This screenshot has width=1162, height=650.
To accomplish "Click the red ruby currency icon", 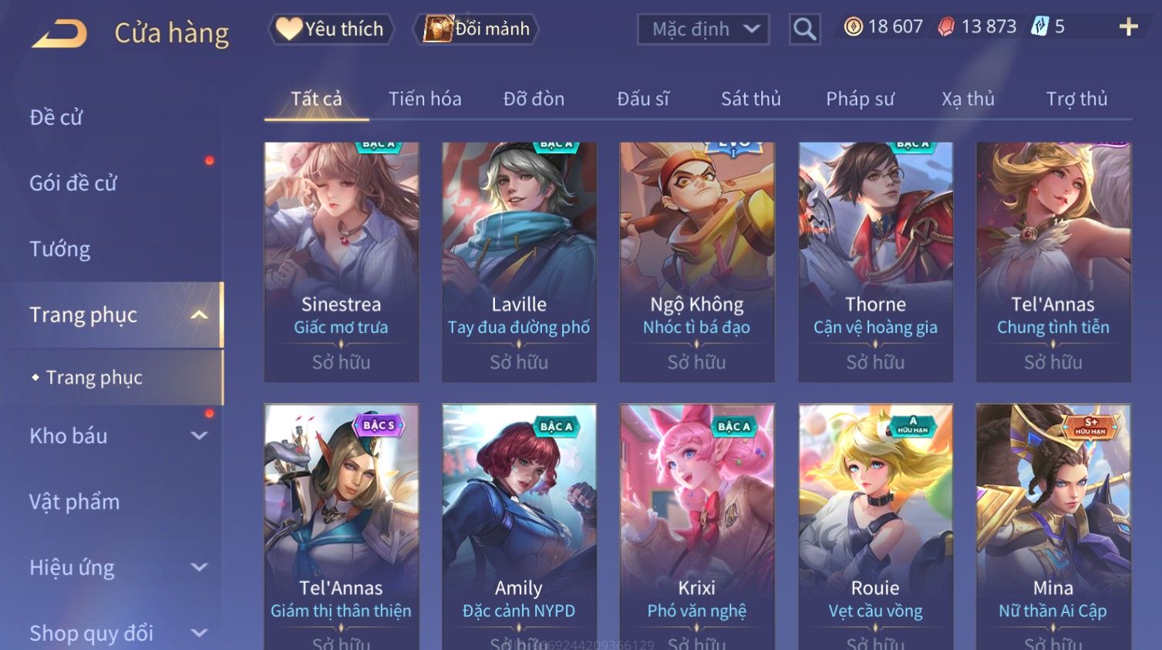I will coord(946,27).
